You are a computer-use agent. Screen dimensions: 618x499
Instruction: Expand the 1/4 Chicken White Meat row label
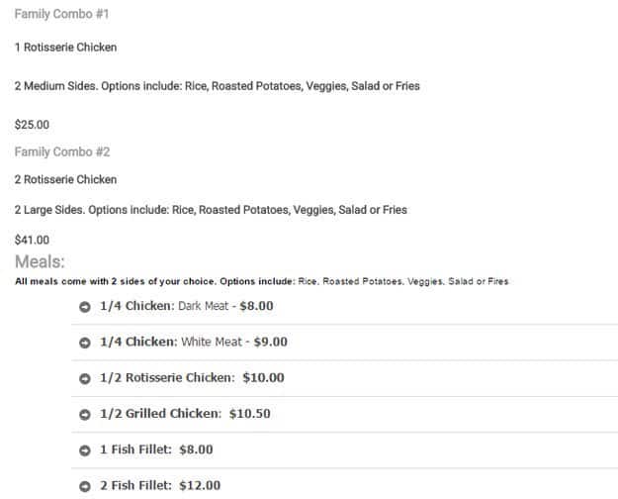[194, 342]
